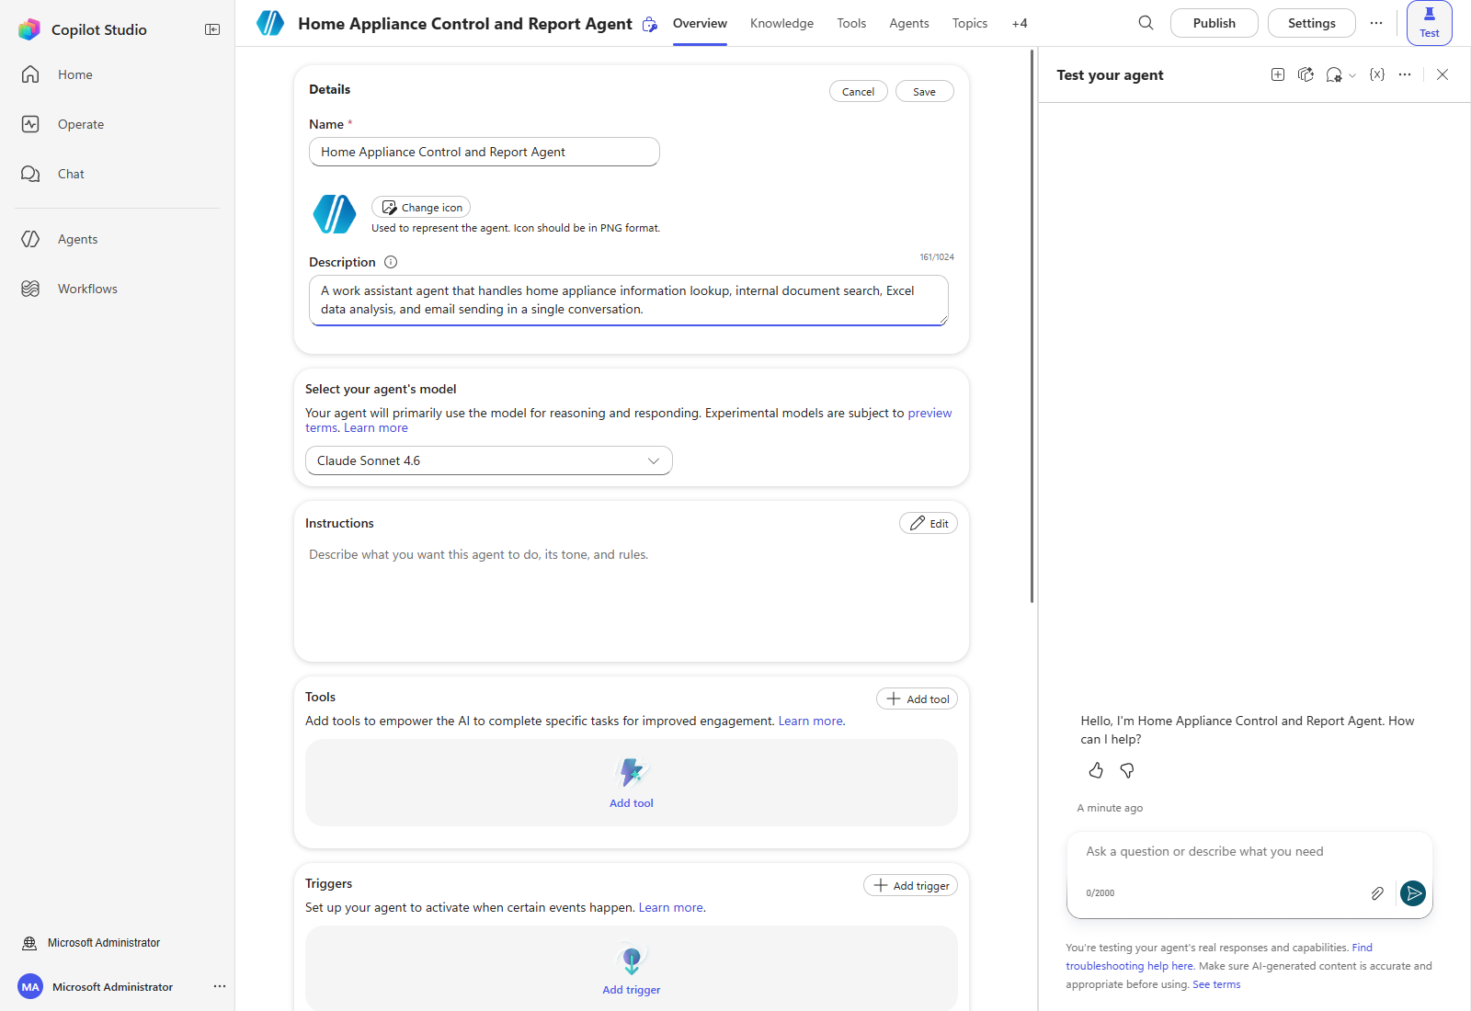
Task: Click the Test pin button
Action: pyautogui.click(x=1430, y=23)
